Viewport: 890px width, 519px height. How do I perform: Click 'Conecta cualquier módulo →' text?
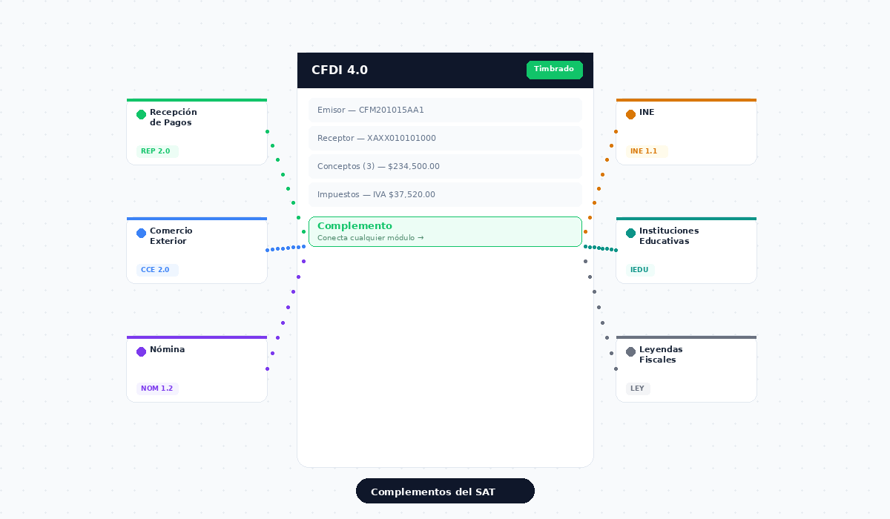click(370, 238)
